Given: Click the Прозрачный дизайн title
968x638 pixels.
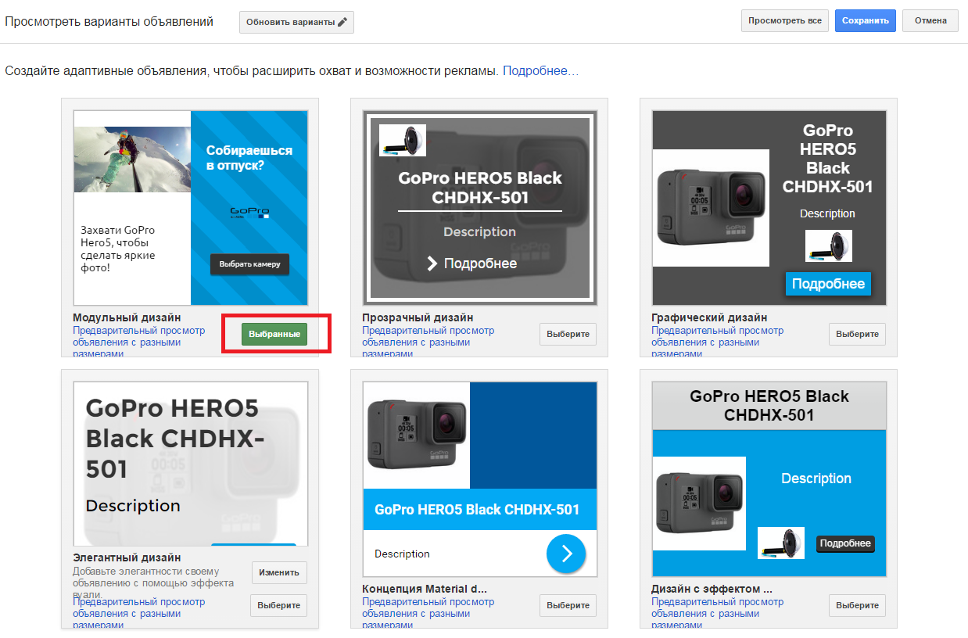Looking at the screenshot, I should click(x=418, y=317).
